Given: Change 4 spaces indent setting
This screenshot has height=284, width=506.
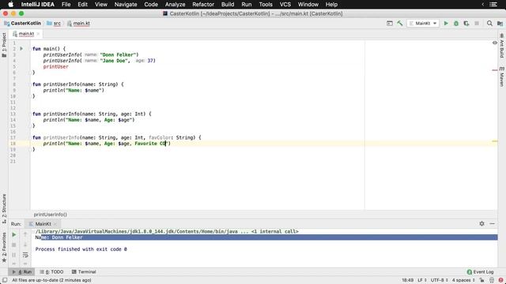Looking at the screenshot, I should tap(463, 280).
